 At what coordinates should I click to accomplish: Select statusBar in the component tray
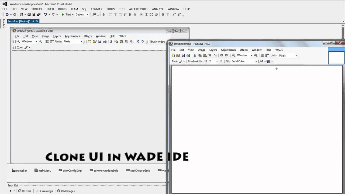19,171
